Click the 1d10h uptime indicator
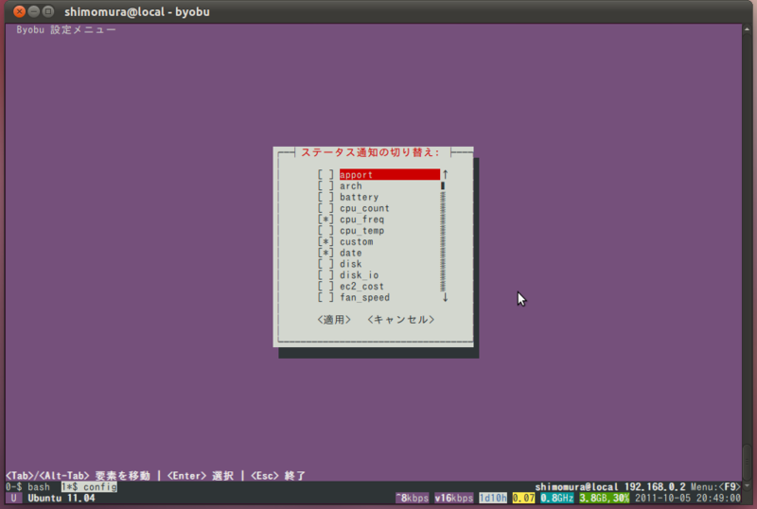The height and width of the screenshot is (509, 757). (493, 498)
